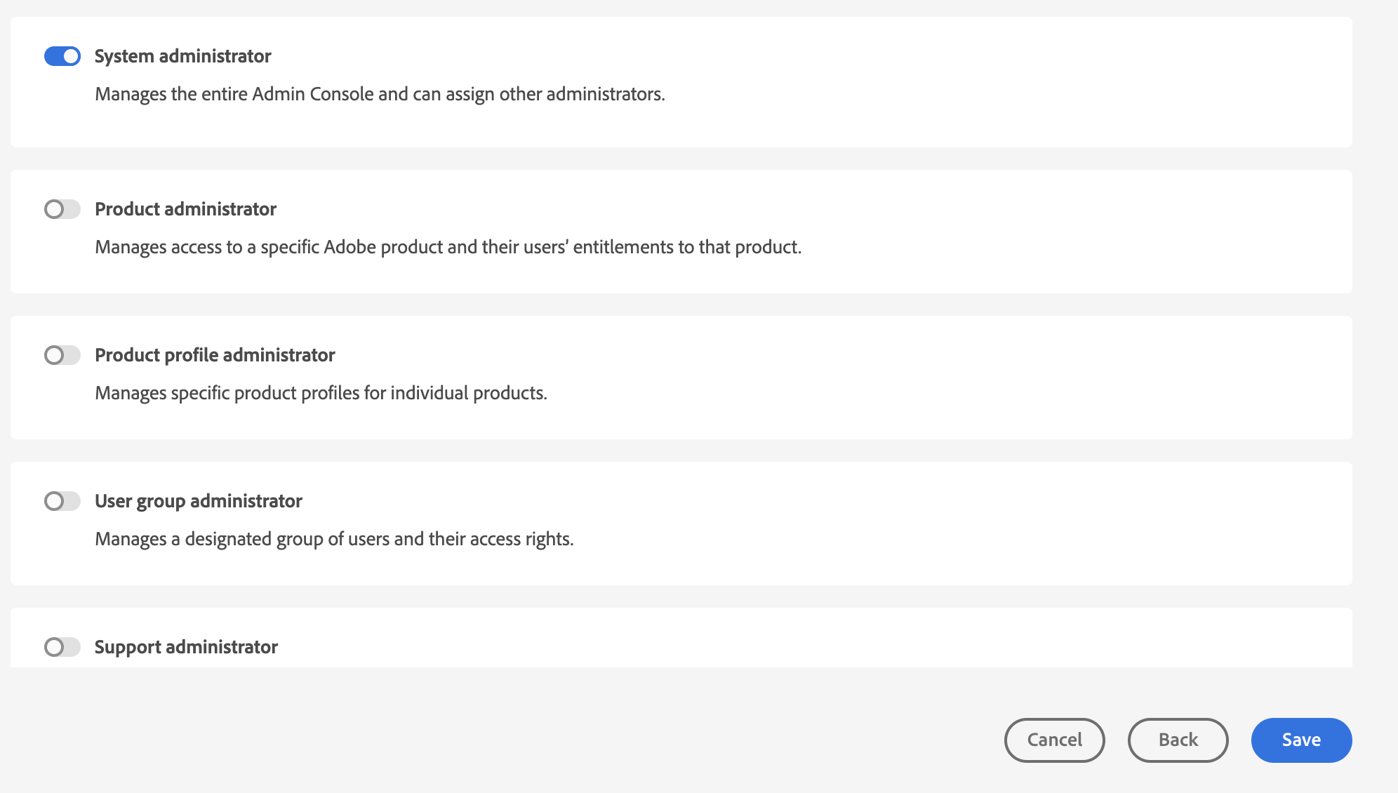Click the description about designated group of users
This screenshot has width=1398, height=793.
334,539
